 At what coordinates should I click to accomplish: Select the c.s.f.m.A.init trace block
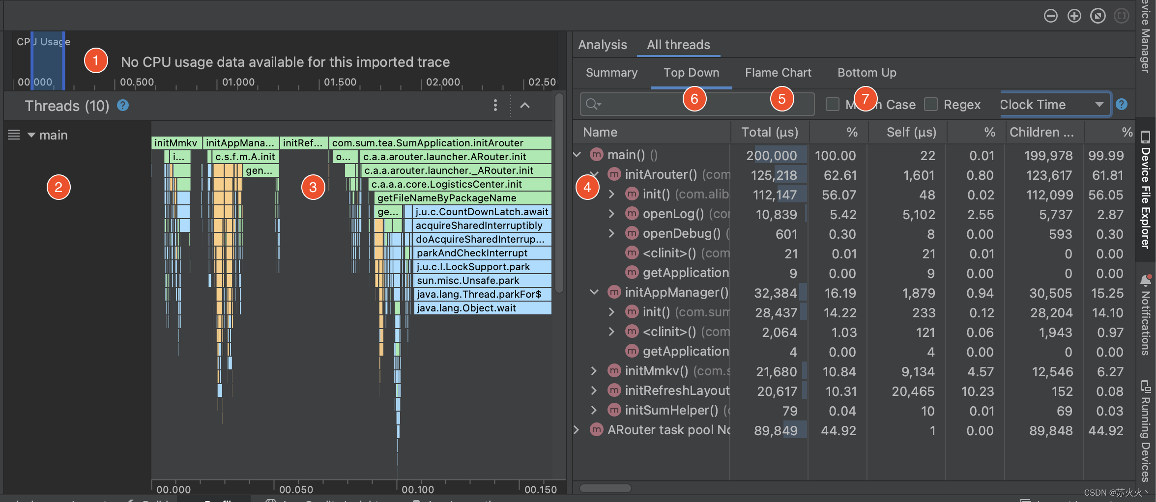tap(246, 157)
